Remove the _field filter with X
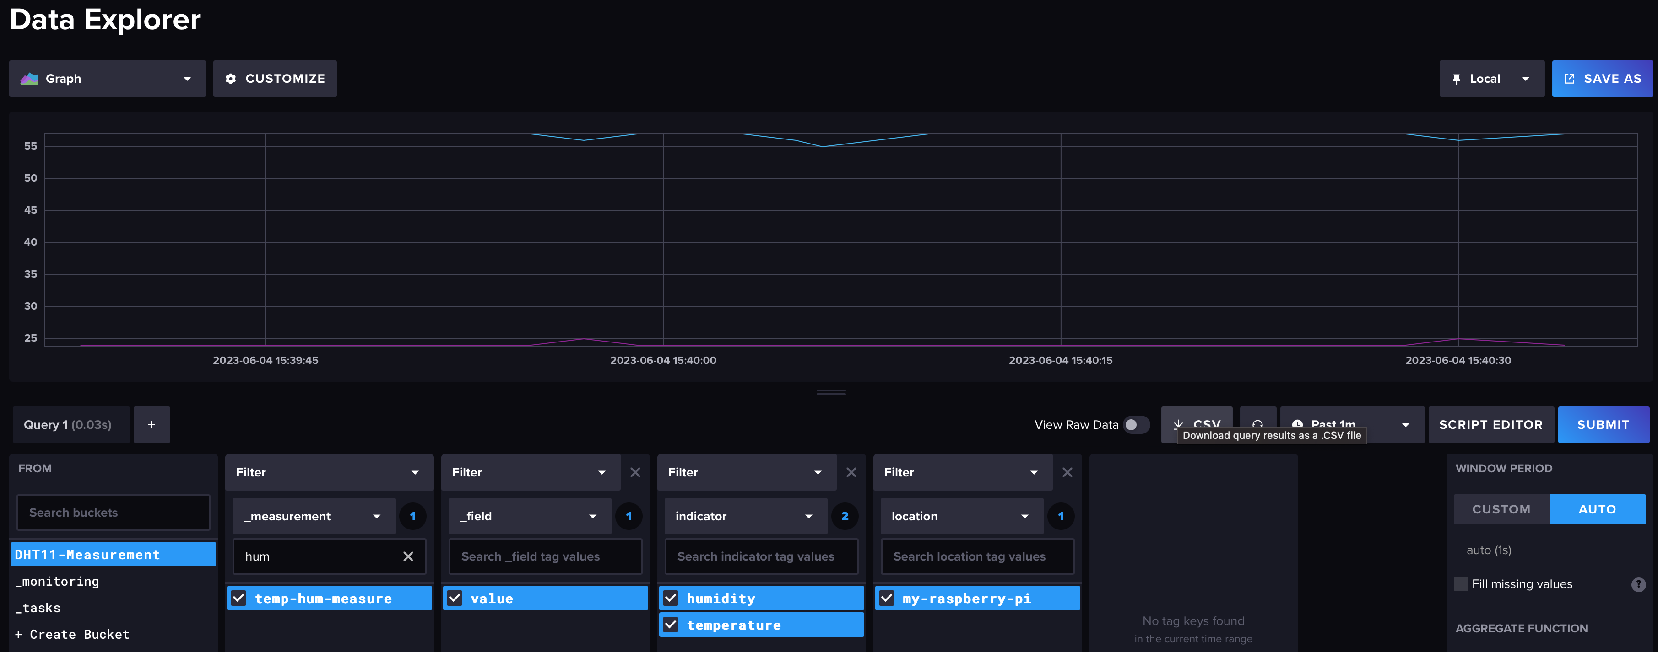The width and height of the screenshot is (1658, 652). pos(634,472)
